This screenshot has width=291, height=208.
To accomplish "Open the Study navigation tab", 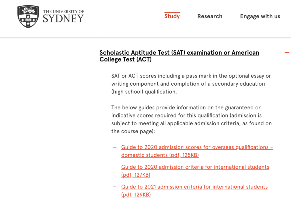I will click(x=172, y=16).
